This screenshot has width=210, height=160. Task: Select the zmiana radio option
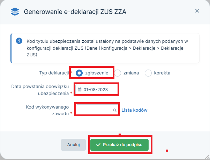118,73
